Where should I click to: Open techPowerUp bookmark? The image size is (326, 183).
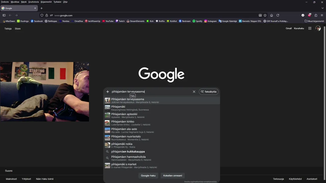tap(93, 21)
